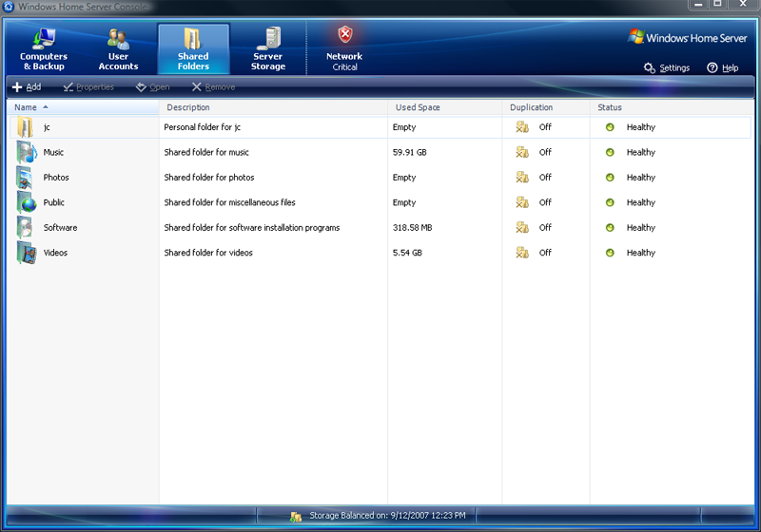761x532 pixels.
Task: Click the Storage Balanced date in status bar
Action: (428, 516)
